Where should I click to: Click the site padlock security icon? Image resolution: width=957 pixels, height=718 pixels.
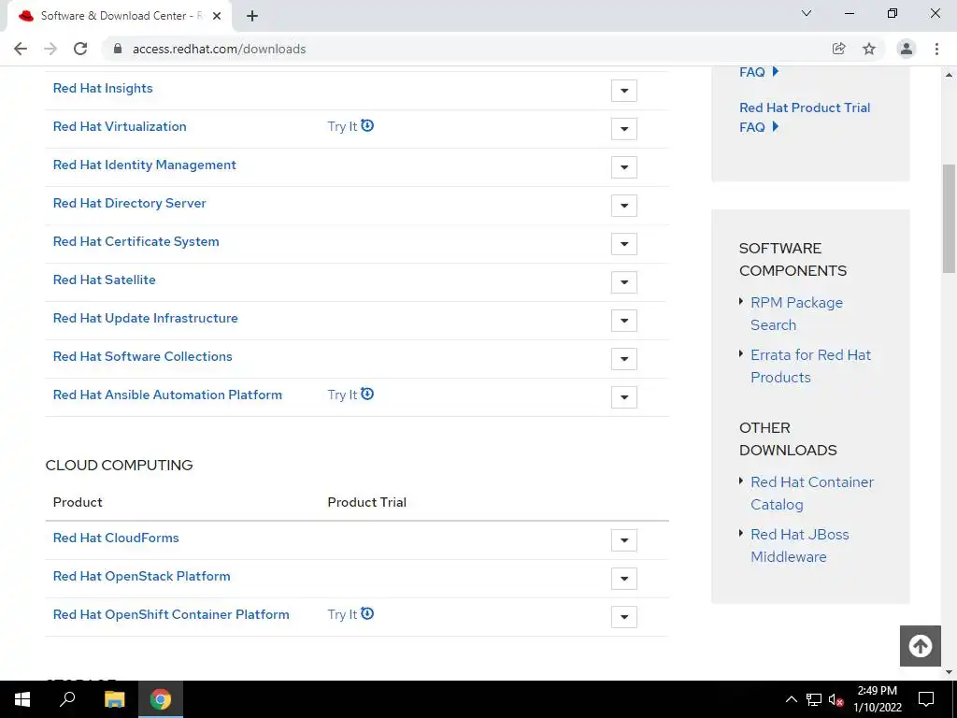(x=118, y=49)
